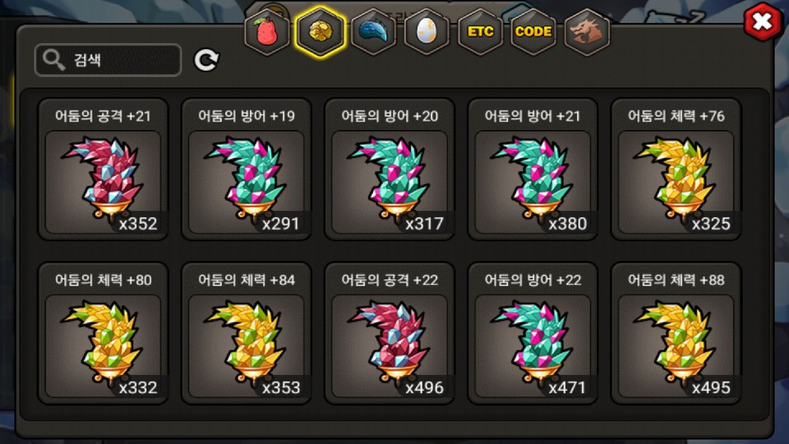The height and width of the screenshot is (444, 789).
Task: Open the red fruit category tab
Action: (267, 31)
